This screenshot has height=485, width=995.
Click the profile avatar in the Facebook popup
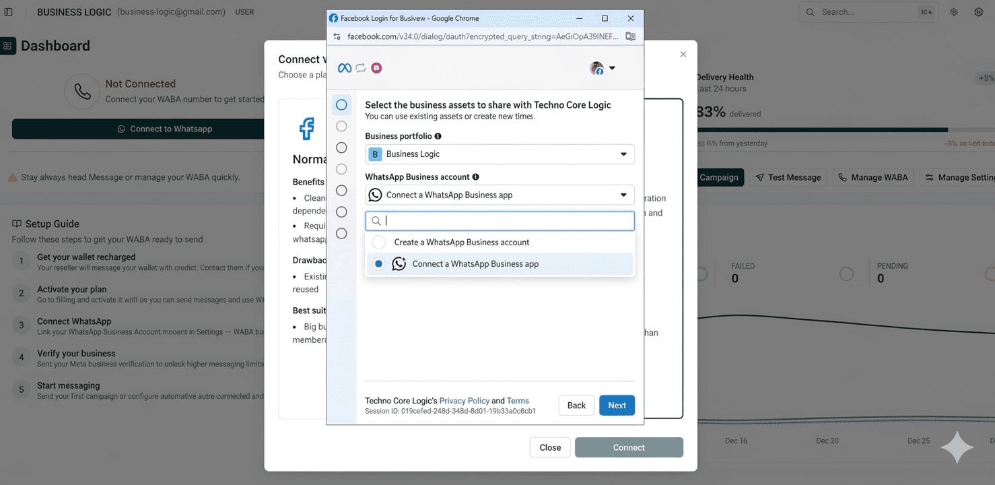(596, 68)
